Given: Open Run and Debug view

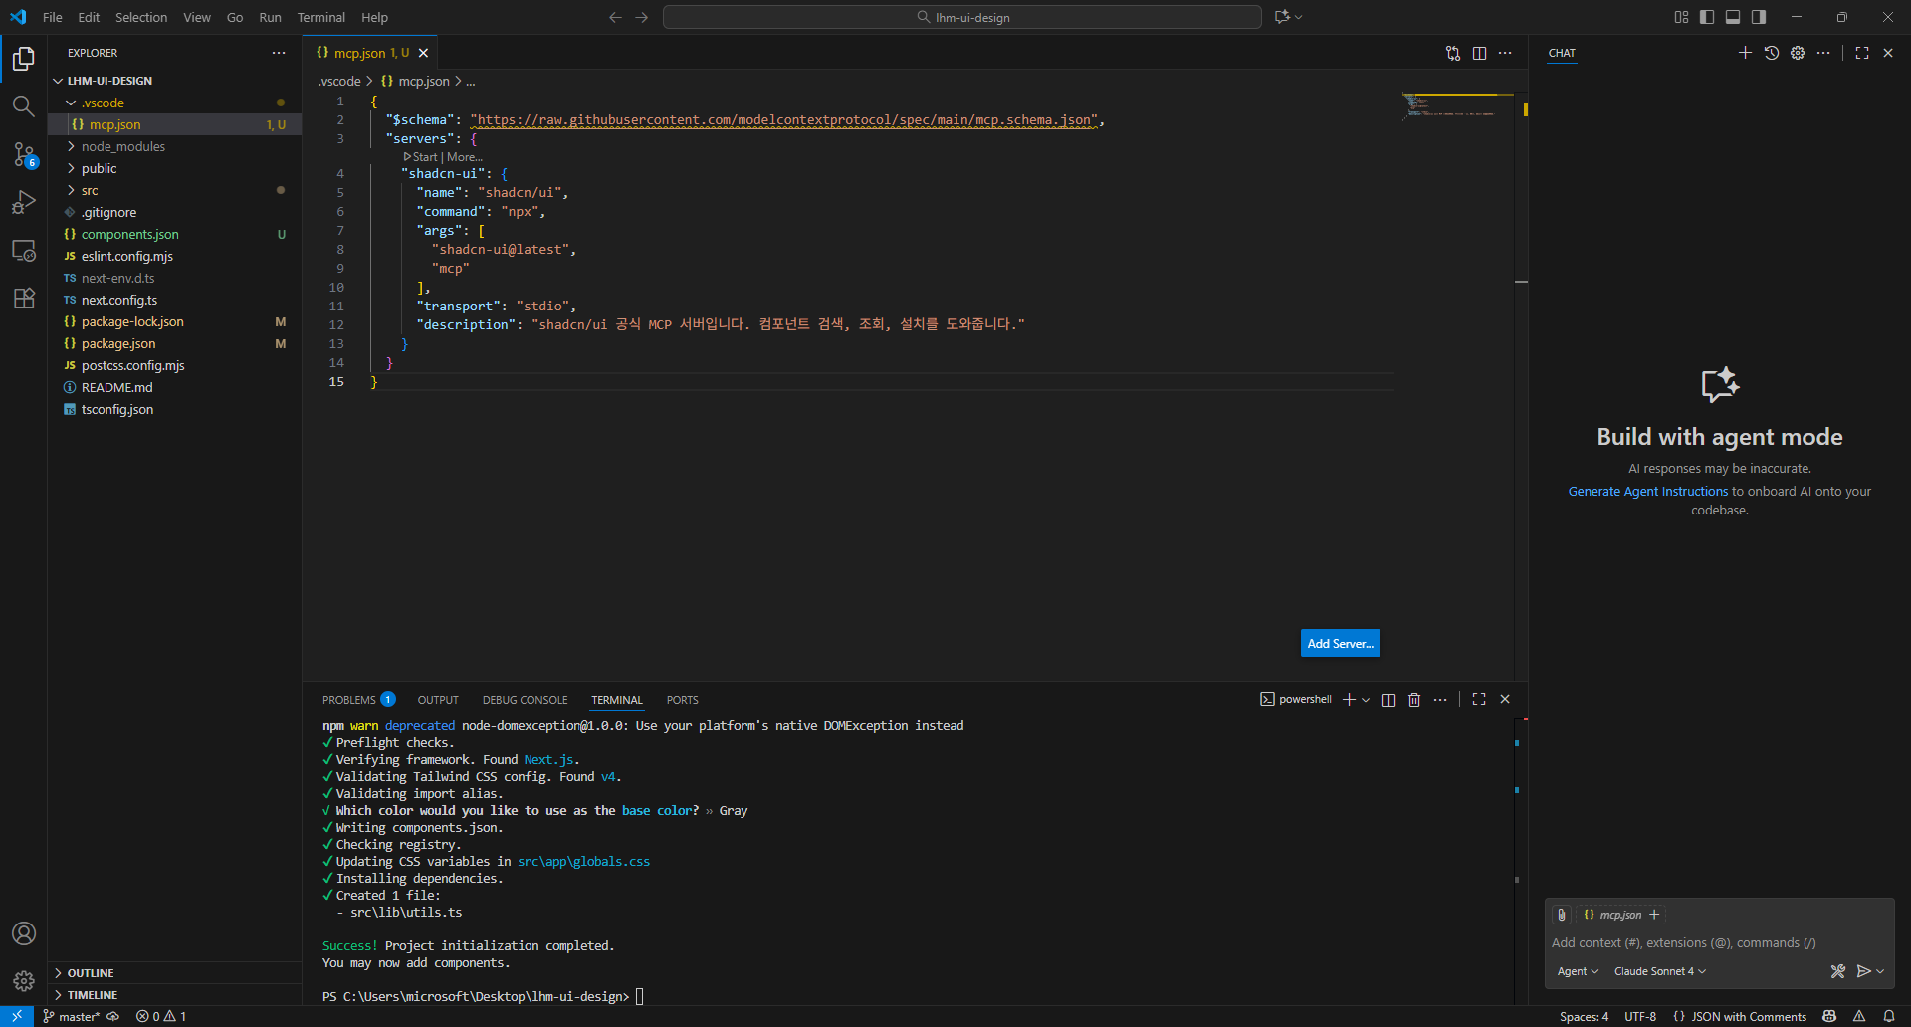Looking at the screenshot, I should (23, 202).
